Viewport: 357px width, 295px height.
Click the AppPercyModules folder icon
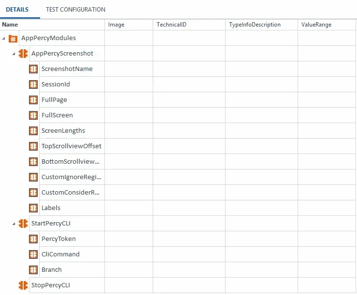(x=13, y=38)
